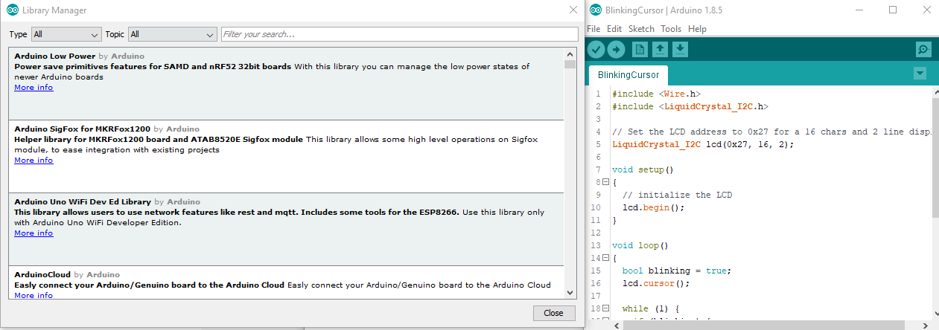Click the LiquidCrystal_I2C lcd(0x27, 16, 2) line
This screenshot has height=330, width=939.
(703, 144)
